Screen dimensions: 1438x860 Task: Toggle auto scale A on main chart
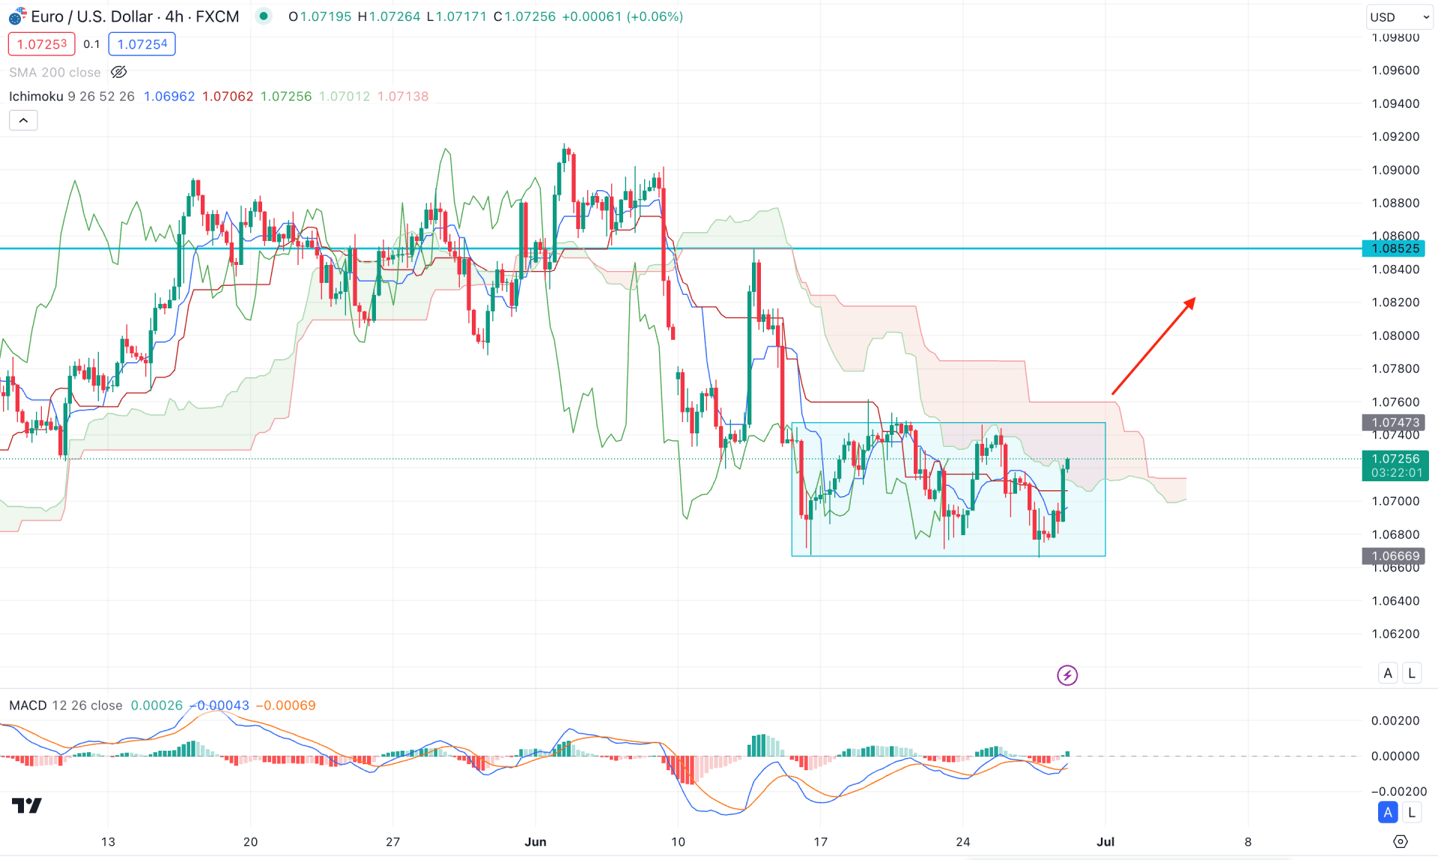[1388, 673]
